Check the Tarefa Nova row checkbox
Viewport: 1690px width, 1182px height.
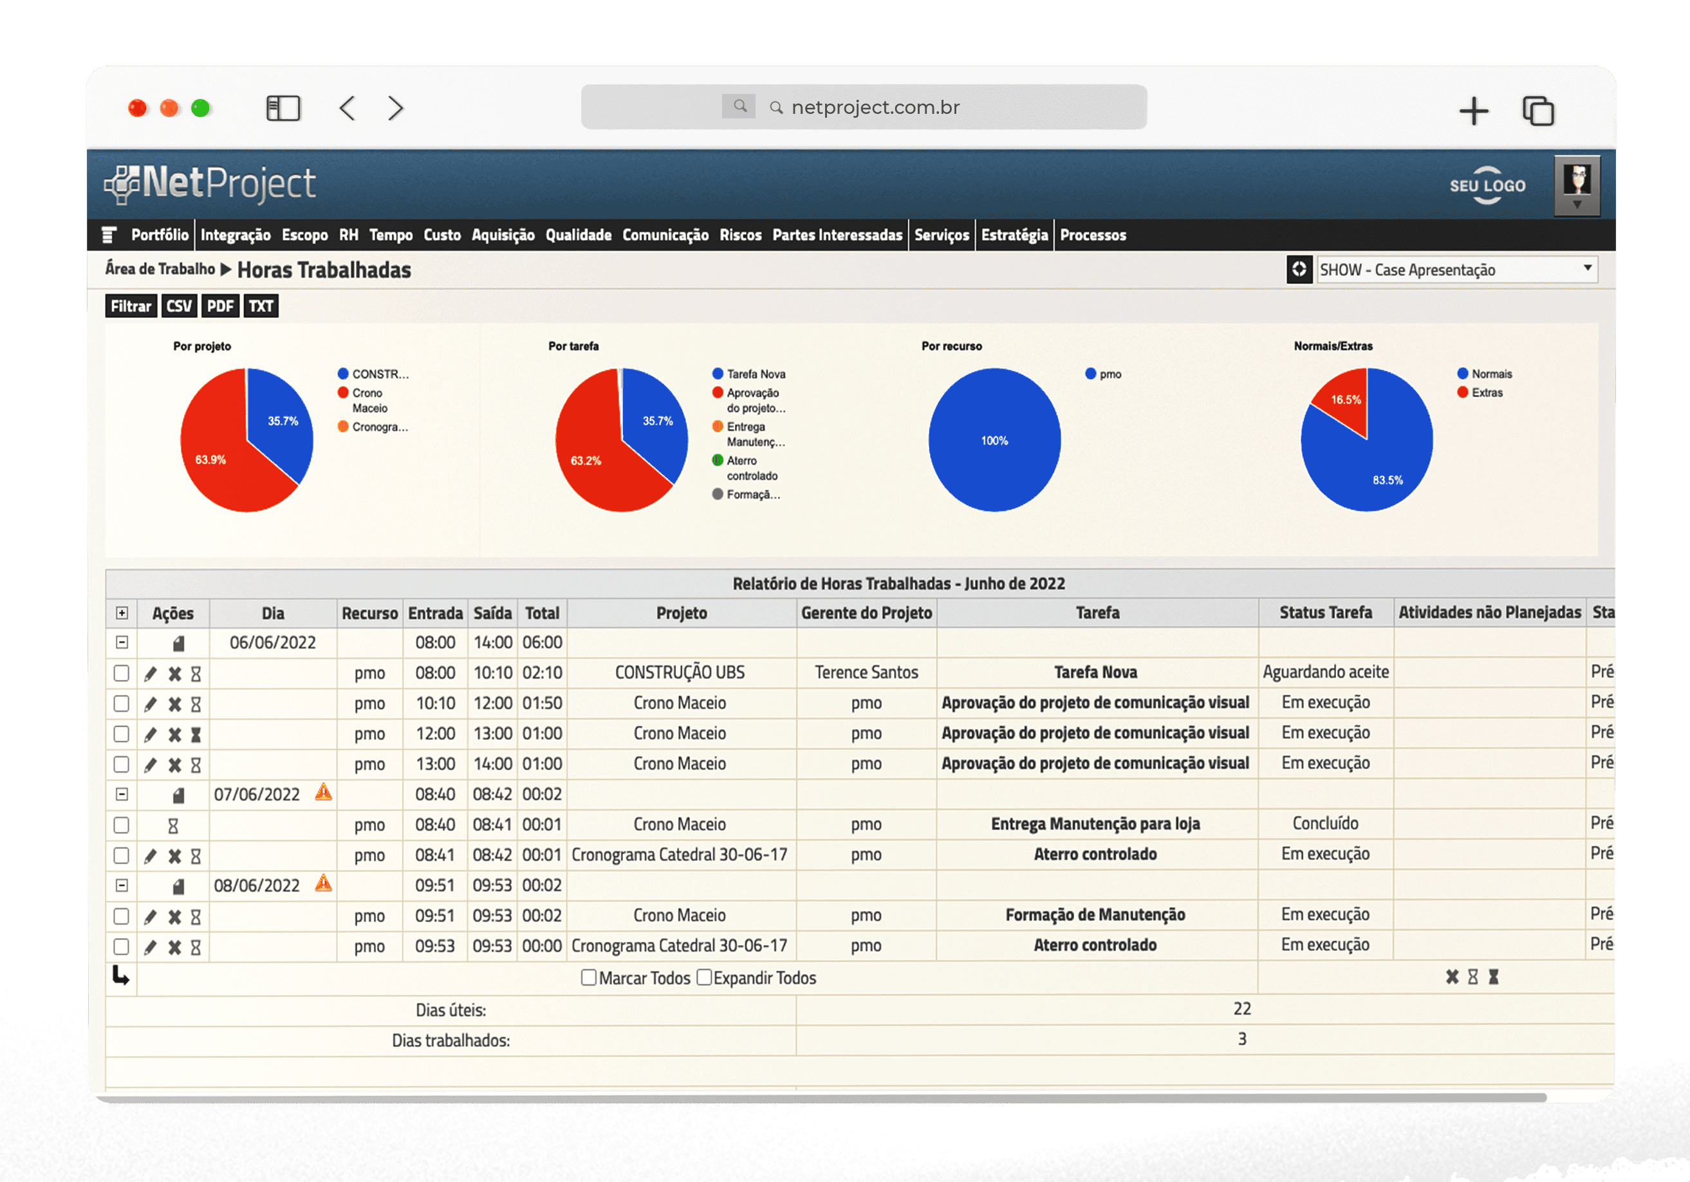tap(122, 672)
